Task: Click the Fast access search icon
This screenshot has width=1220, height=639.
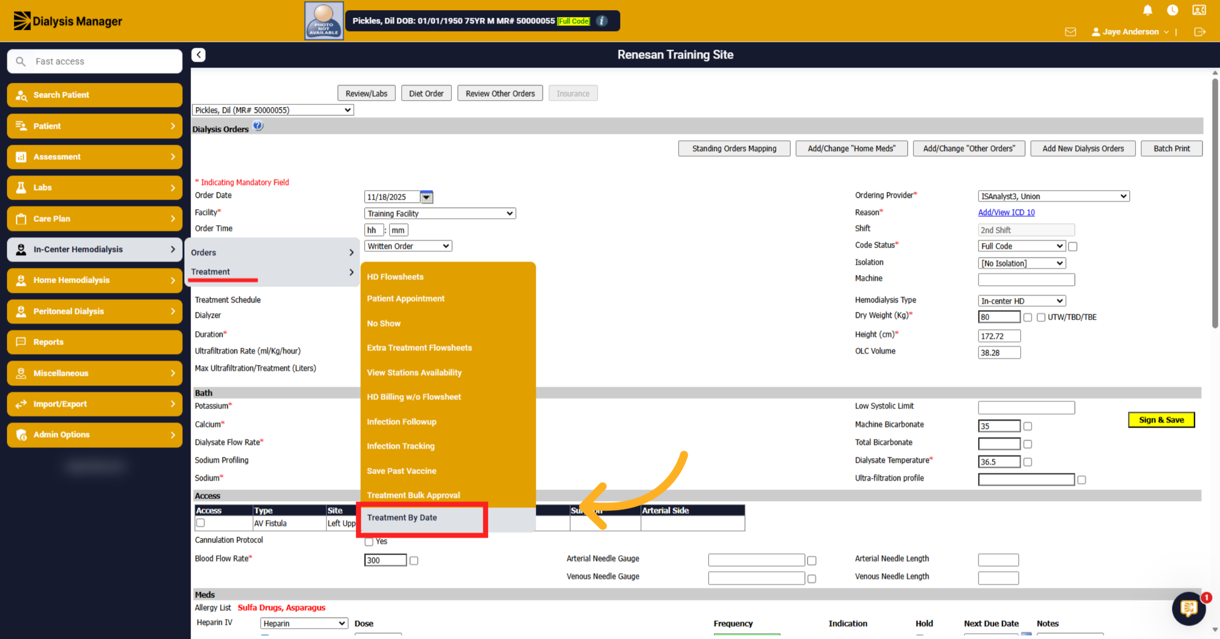Action: click(20, 62)
